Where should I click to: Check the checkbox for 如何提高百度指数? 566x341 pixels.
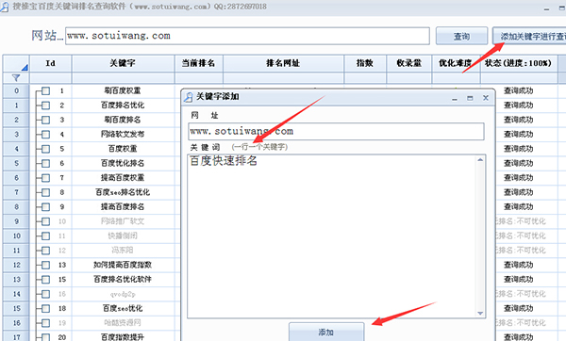(x=46, y=265)
